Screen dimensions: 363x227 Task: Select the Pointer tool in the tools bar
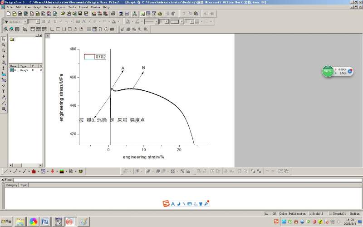tap(4, 39)
